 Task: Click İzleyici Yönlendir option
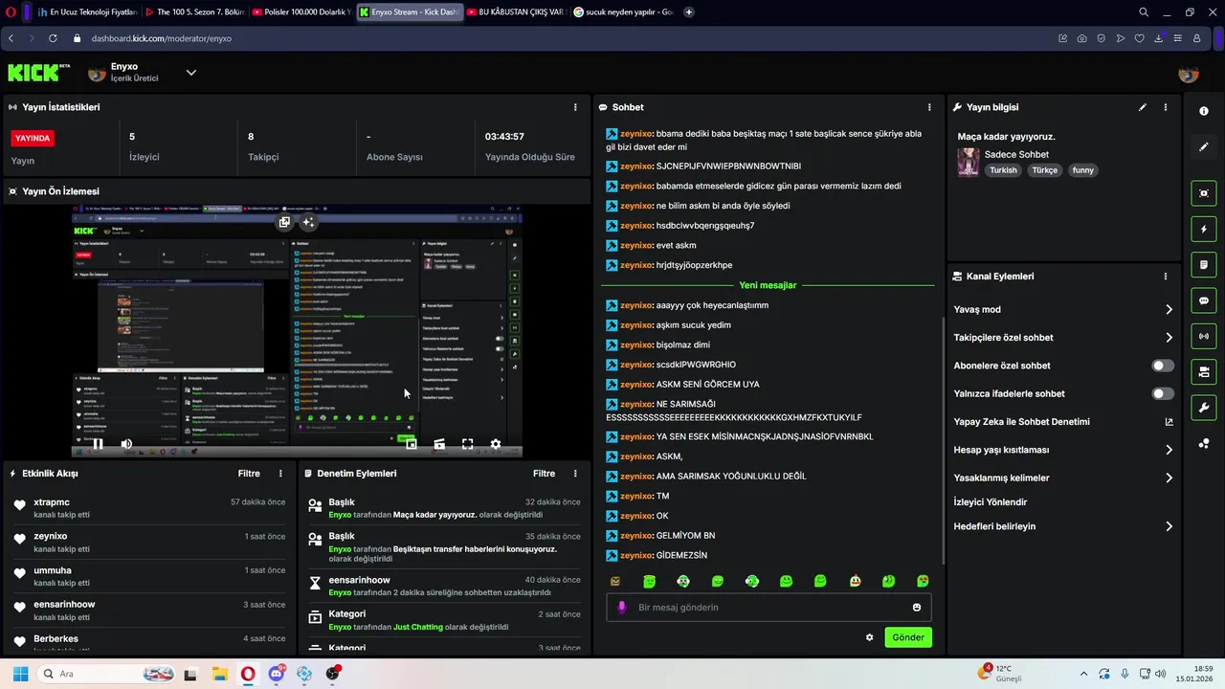pos(991,502)
